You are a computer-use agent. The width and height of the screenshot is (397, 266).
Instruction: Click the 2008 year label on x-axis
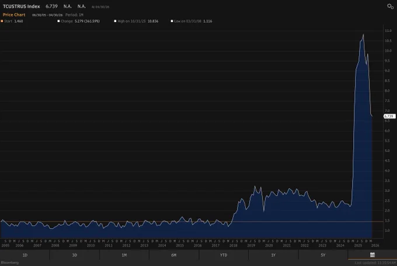point(55,246)
